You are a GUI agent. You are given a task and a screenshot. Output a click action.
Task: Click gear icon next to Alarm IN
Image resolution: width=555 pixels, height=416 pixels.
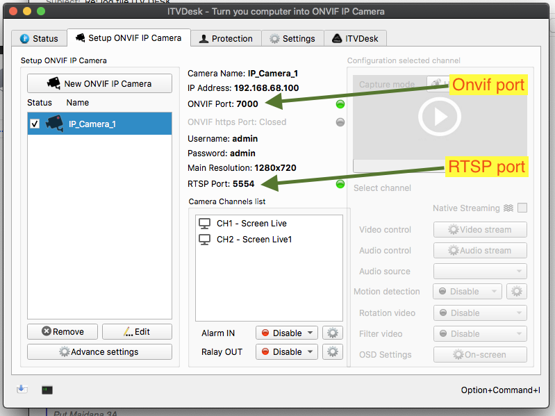tap(334, 333)
